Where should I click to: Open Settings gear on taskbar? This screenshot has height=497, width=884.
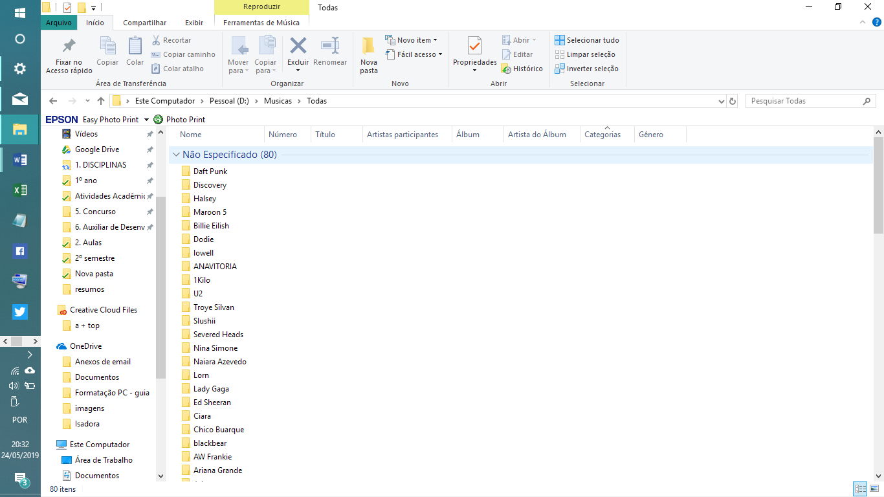20,69
